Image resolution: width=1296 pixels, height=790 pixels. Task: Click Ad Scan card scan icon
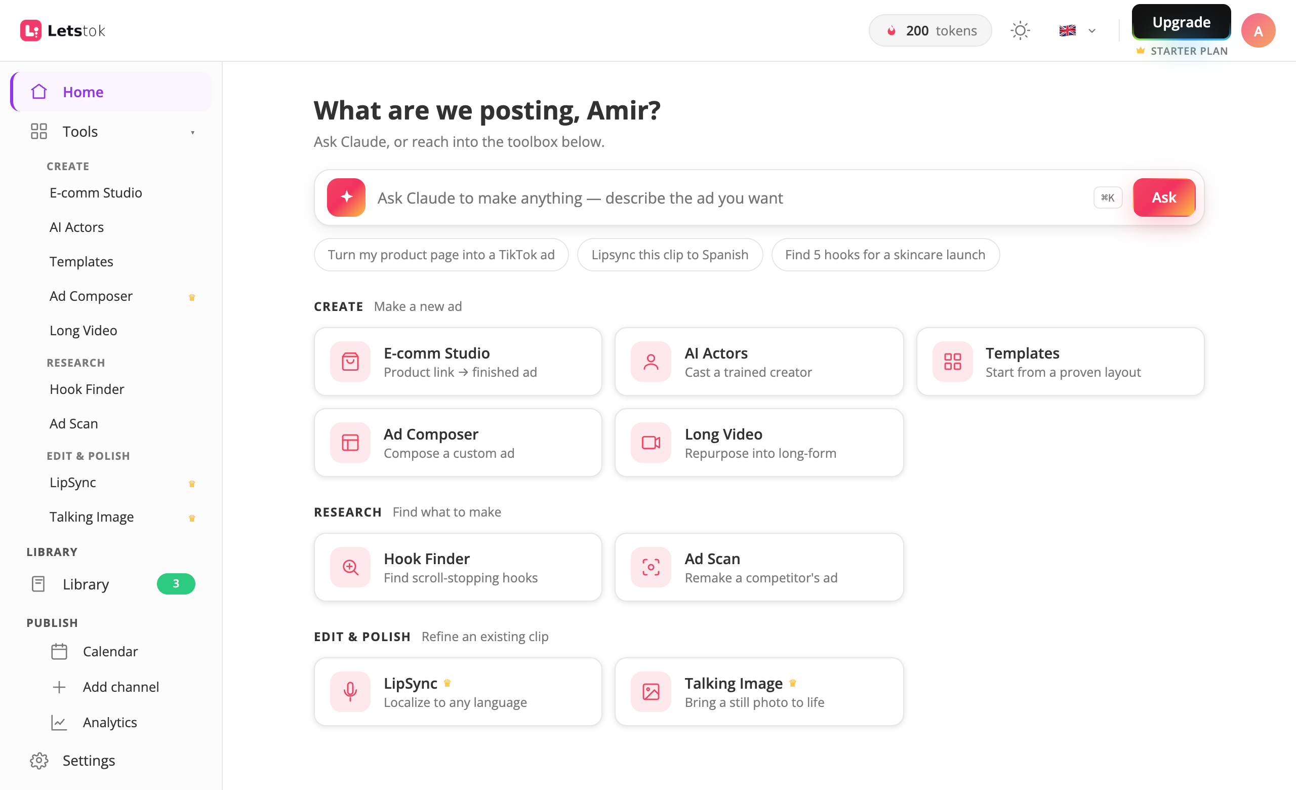pos(651,567)
